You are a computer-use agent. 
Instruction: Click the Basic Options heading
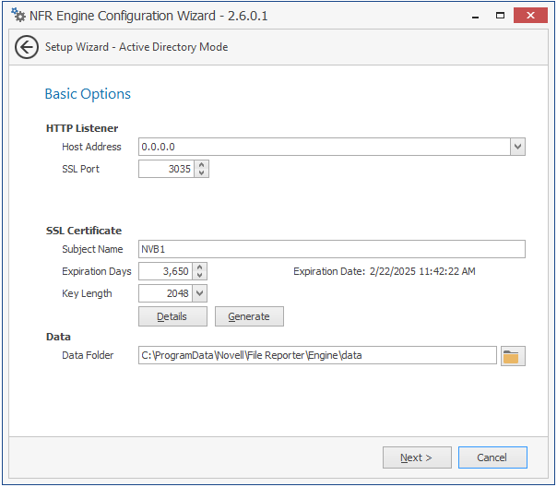(x=88, y=94)
